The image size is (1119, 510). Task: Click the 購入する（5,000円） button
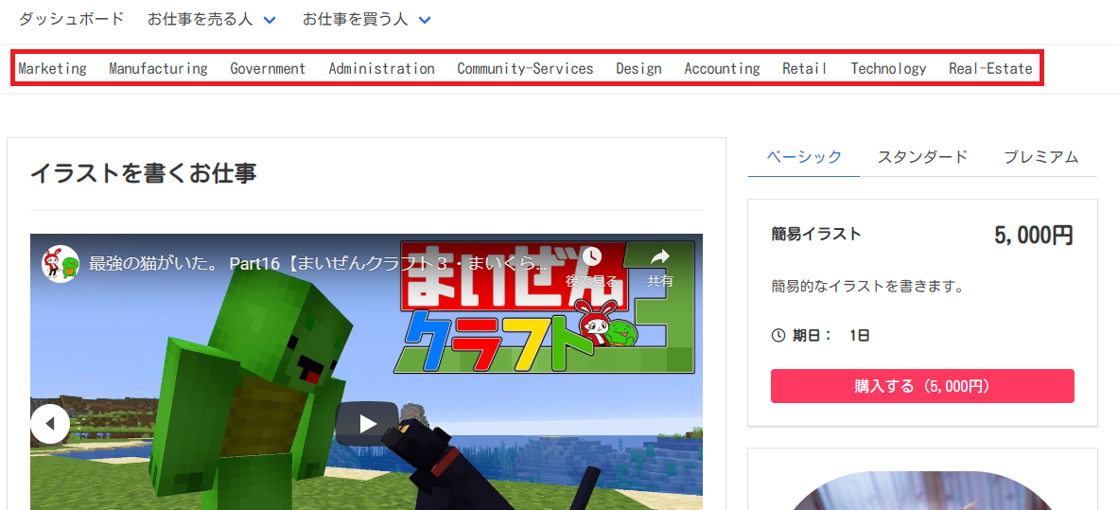pos(922,386)
